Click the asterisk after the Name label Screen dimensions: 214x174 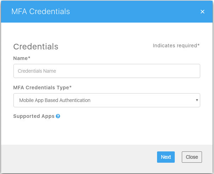pyautogui.click(x=29, y=58)
